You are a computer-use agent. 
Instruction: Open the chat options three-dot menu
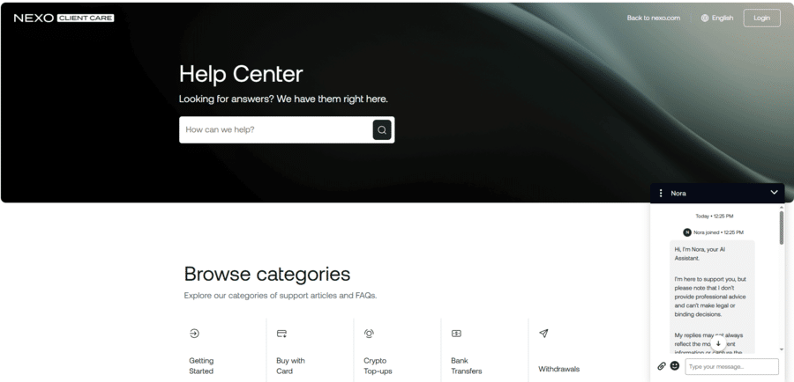661,193
